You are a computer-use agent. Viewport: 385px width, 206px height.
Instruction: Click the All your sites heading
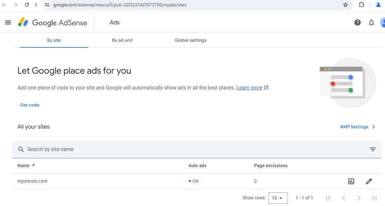point(34,127)
